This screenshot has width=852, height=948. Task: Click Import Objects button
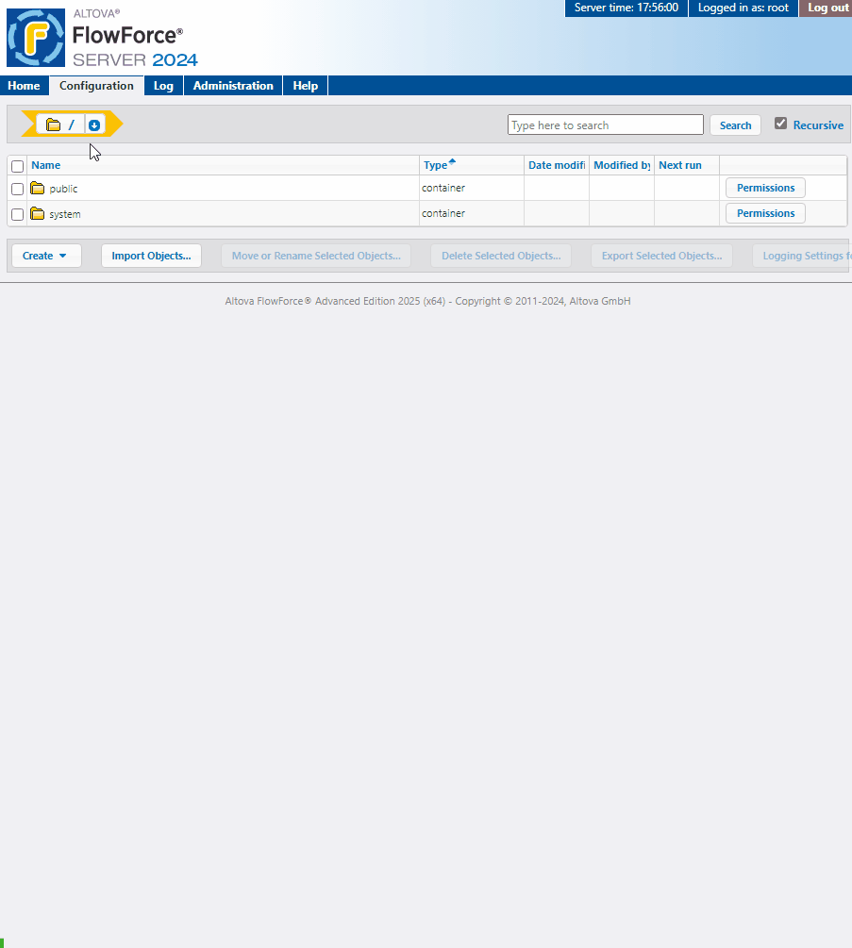(151, 256)
